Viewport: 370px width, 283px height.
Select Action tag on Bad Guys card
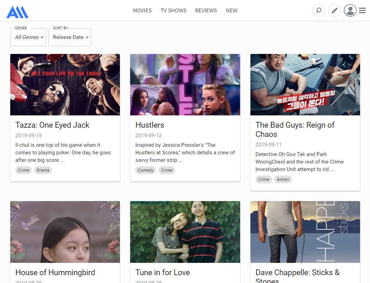click(x=283, y=180)
